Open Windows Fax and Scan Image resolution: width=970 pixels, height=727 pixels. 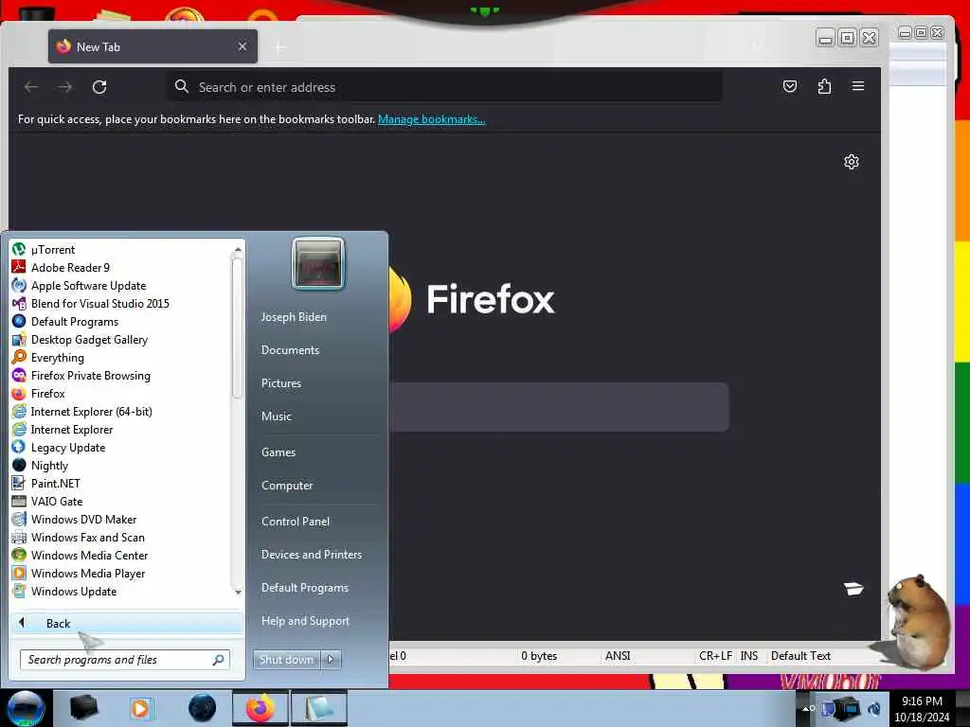coord(87,538)
